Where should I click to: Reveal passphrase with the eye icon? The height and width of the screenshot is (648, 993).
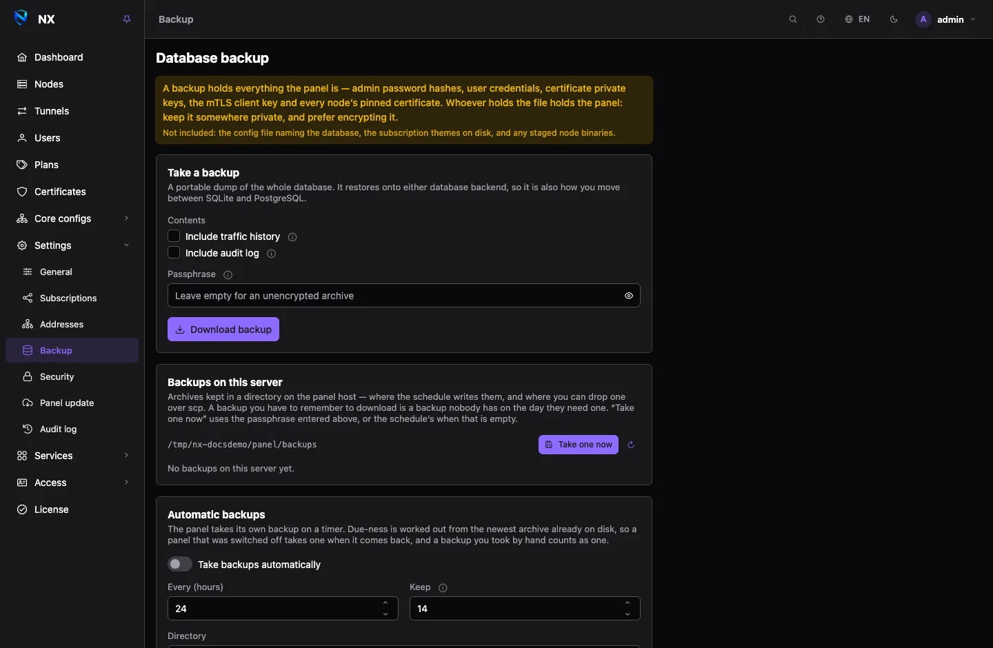pyautogui.click(x=629, y=296)
